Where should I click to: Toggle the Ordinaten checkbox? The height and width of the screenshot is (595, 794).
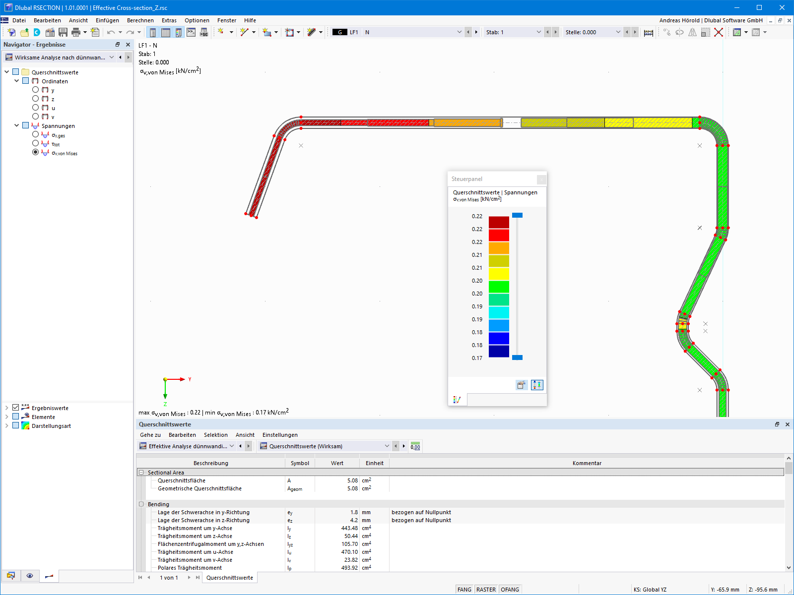coord(26,81)
